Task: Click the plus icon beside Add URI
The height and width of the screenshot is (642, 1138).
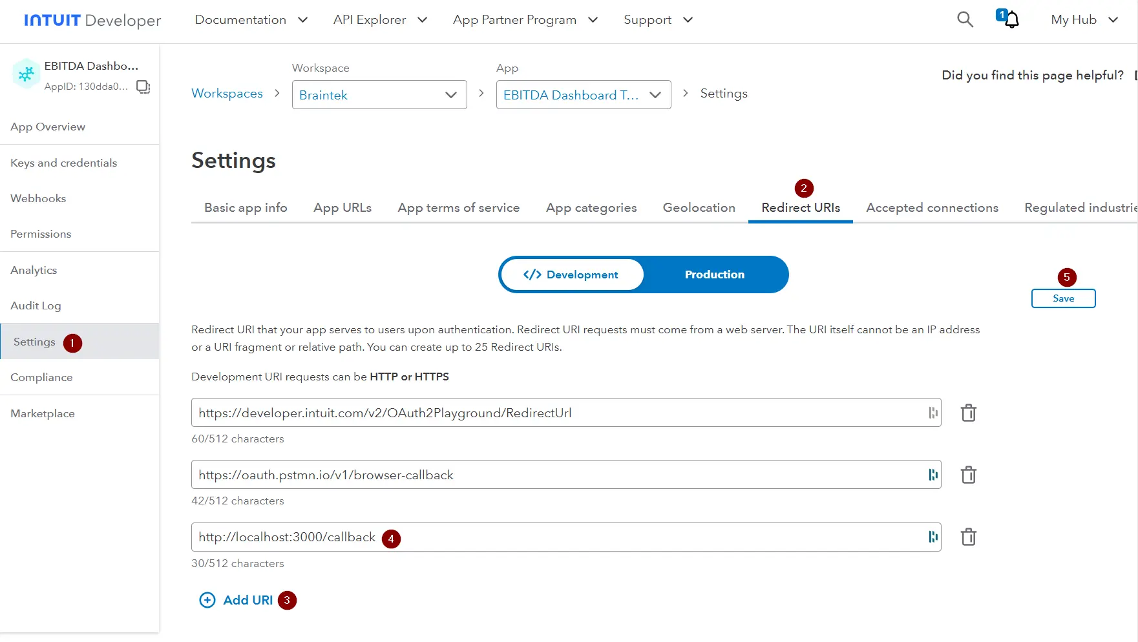Action: [x=207, y=600]
